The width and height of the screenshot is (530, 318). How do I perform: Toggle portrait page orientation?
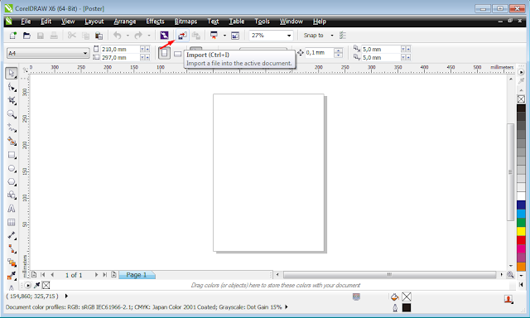(164, 53)
